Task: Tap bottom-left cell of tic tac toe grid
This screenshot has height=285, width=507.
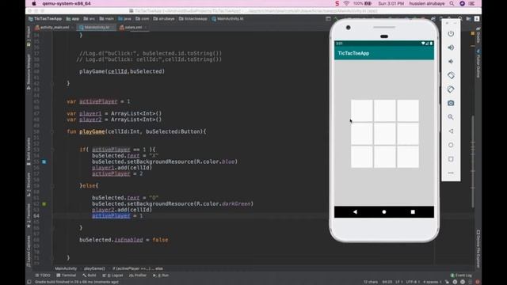Action: 361,157
